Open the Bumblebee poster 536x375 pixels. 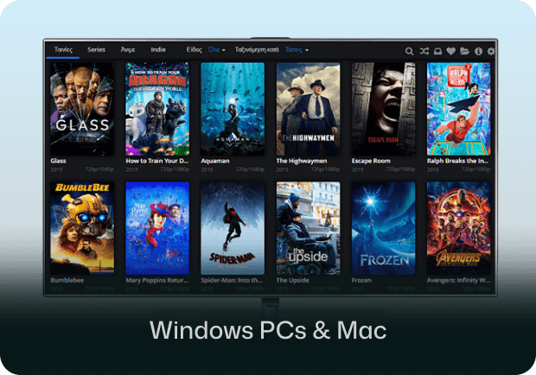[82, 228]
